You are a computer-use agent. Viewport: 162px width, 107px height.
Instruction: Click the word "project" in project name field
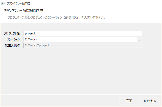(30, 33)
